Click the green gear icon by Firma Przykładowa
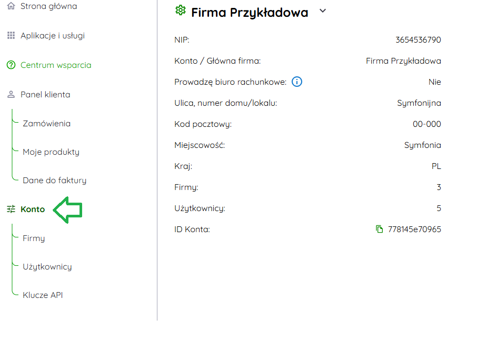497x339 pixels. (x=181, y=11)
